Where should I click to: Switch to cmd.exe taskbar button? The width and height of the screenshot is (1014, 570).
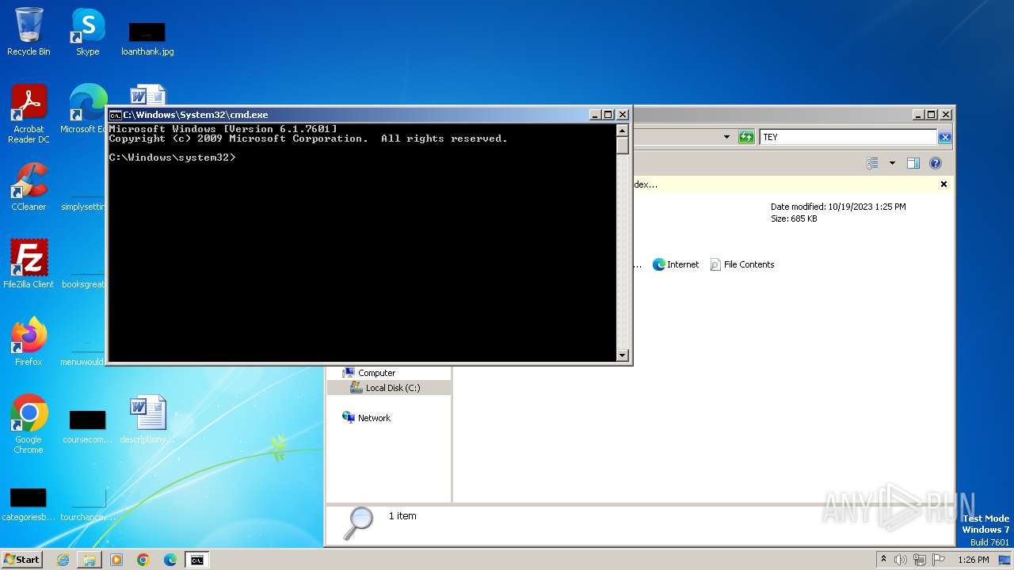(x=196, y=560)
